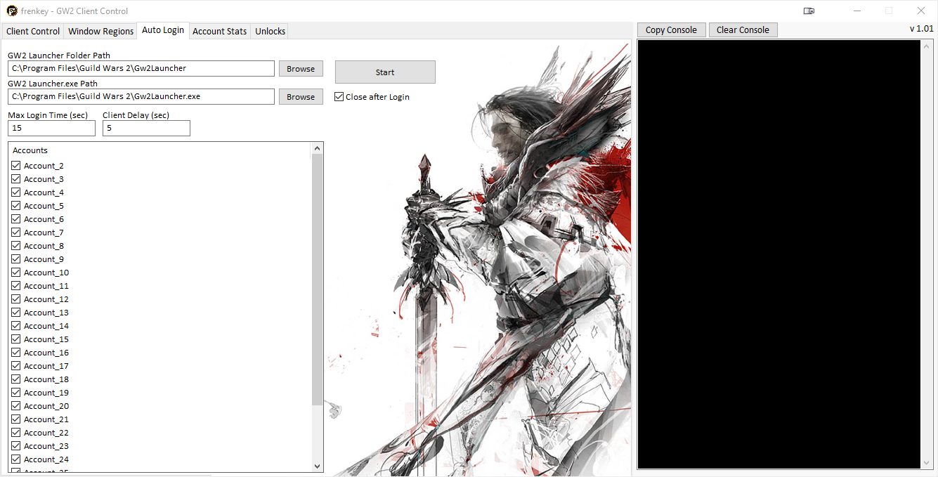
Task: Toggle the Close after Login checkbox
Action: pos(339,97)
